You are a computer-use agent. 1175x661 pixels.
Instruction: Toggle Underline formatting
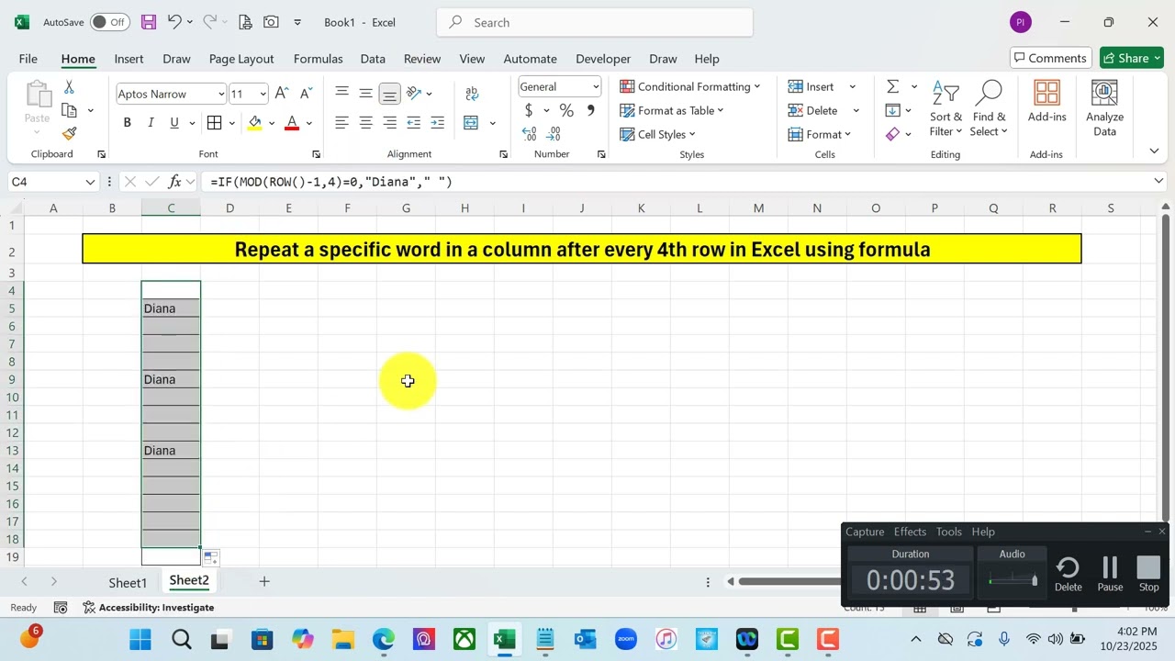[174, 123]
